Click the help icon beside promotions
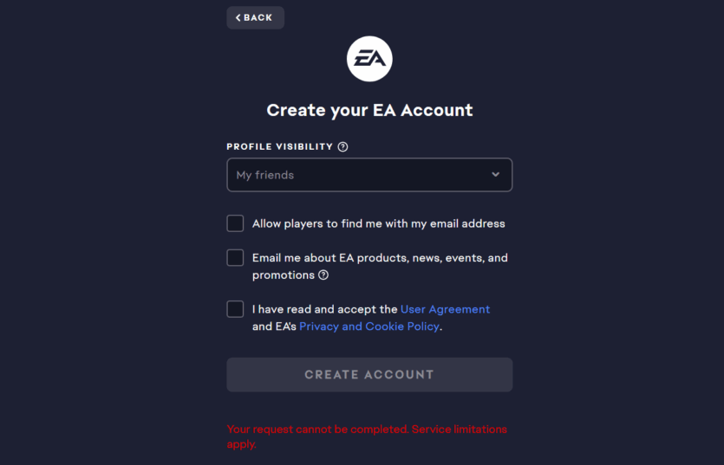 coord(323,275)
